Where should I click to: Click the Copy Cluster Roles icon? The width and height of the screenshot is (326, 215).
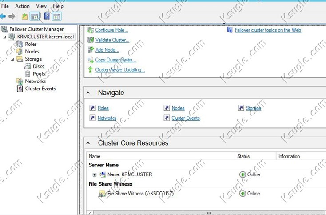91,60
